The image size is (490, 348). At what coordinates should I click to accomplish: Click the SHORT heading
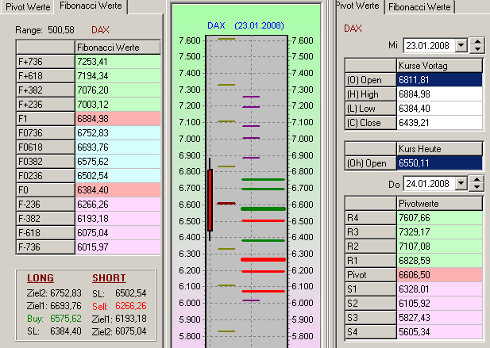click(109, 277)
